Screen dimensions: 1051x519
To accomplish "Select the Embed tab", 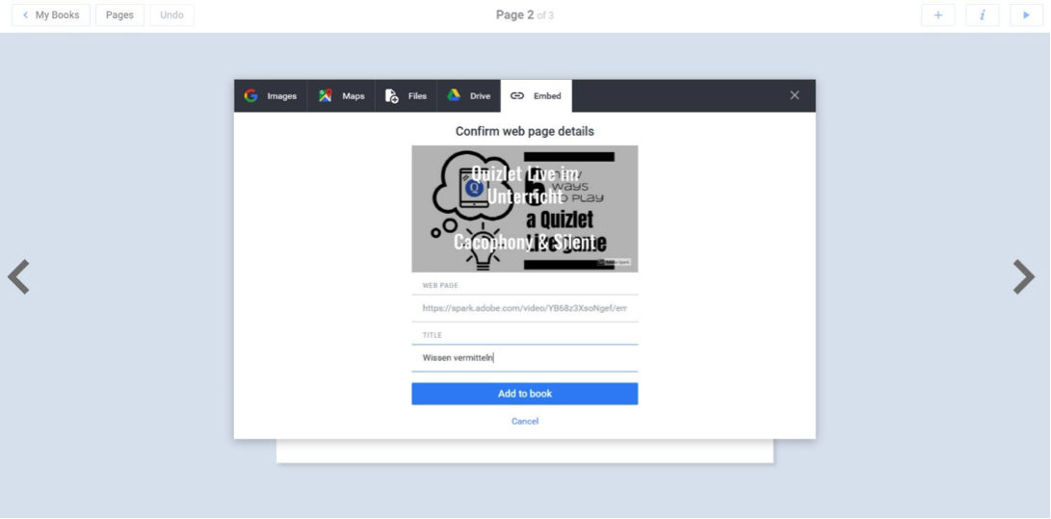I will point(537,95).
